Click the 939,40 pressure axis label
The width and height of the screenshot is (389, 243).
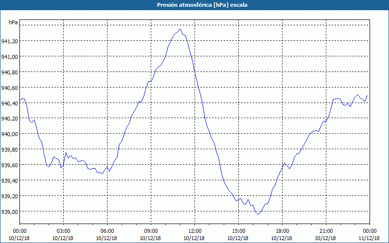pyautogui.click(x=9, y=181)
